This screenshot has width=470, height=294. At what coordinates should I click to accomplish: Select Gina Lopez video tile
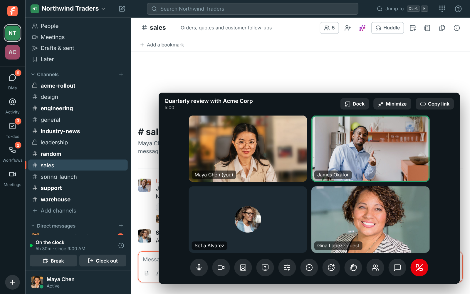tap(370, 219)
